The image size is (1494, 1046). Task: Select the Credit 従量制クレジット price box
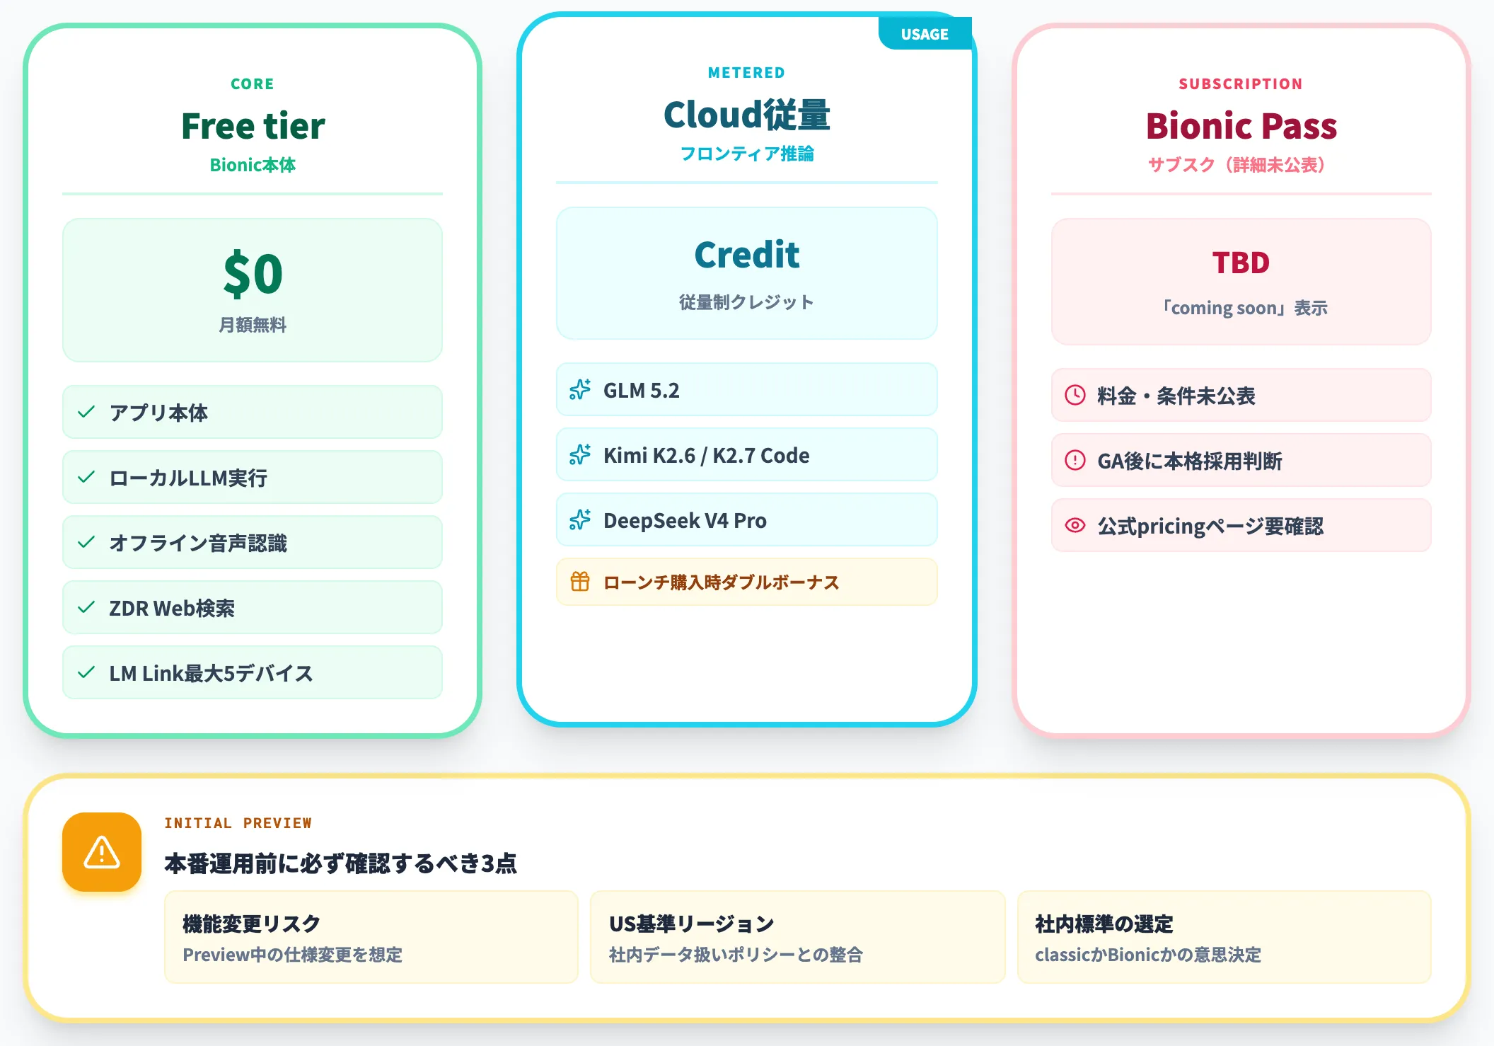point(747,273)
